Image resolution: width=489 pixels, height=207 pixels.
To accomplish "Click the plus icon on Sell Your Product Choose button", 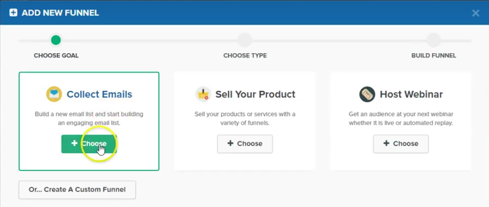I will (x=230, y=144).
